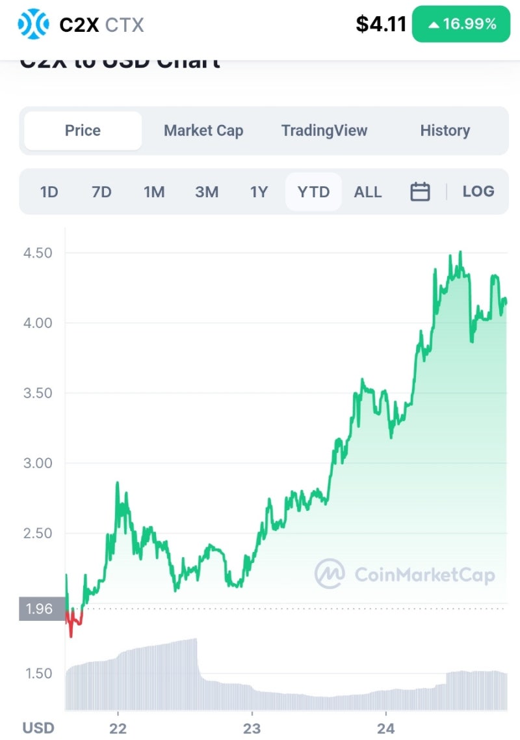Choose the 3M chart range
Viewport: 520px width, 740px height.
click(207, 192)
